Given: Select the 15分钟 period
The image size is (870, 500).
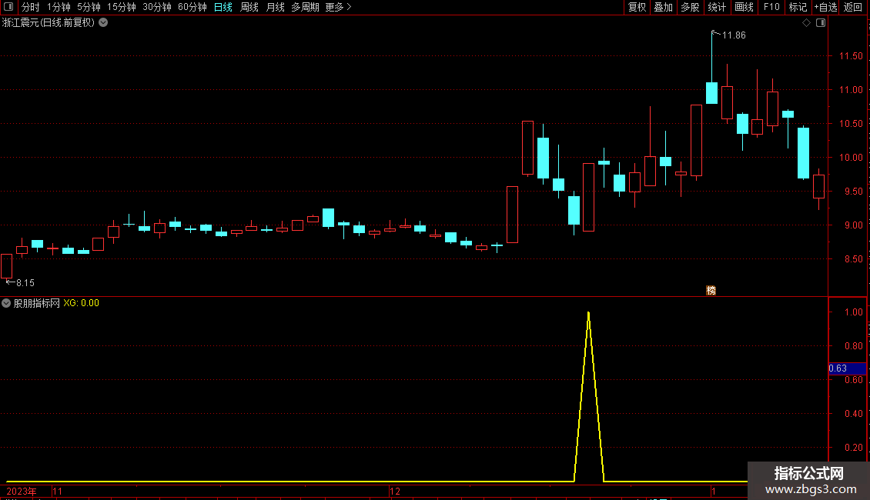Looking at the screenshot, I should pos(122,7).
